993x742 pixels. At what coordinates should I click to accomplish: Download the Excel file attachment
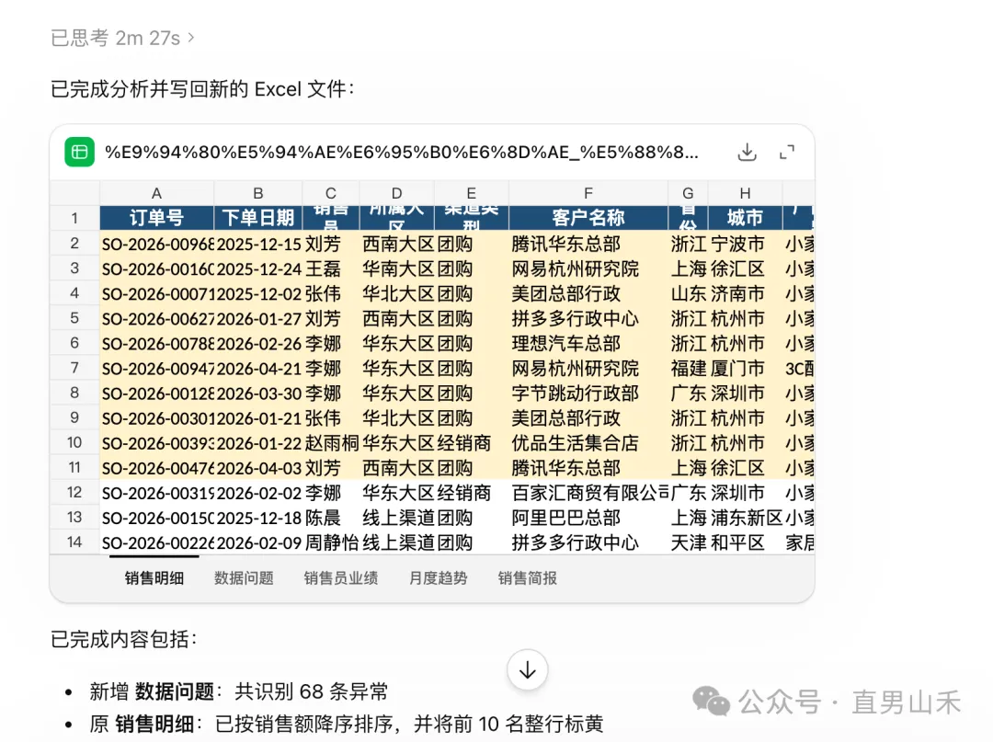tap(748, 152)
